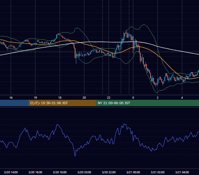Click the '3/21 02:00' label on oscillator axis

[158, 172]
